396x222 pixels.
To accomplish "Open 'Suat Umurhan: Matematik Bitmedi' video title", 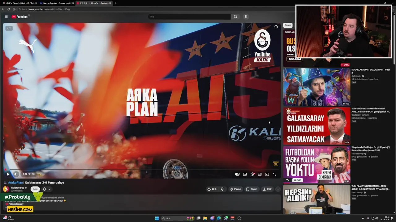I will [x=371, y=110].
